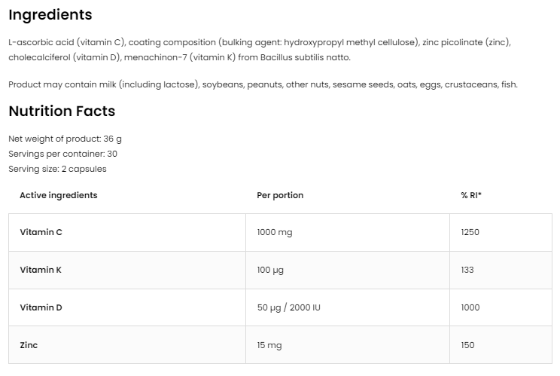
Task: Click the % RI* column header
Action: click(x=471, y=195)
